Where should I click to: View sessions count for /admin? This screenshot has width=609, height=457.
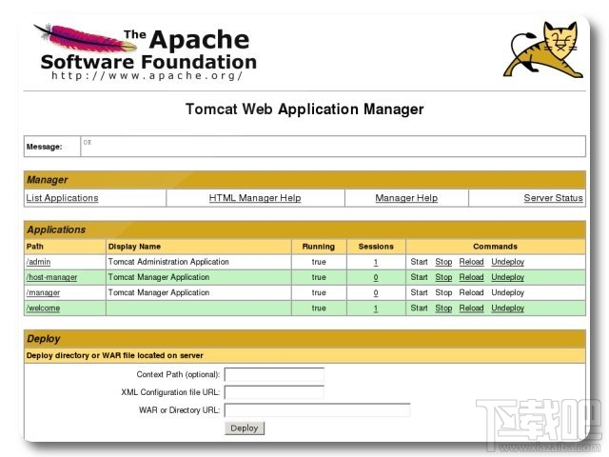376,263
